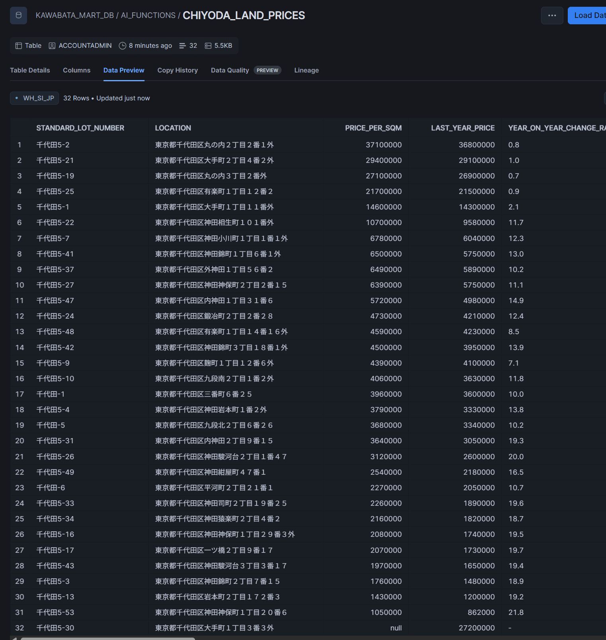
Task: Open the WH_SI_JP warehouse selector
Action: point(34,98)
